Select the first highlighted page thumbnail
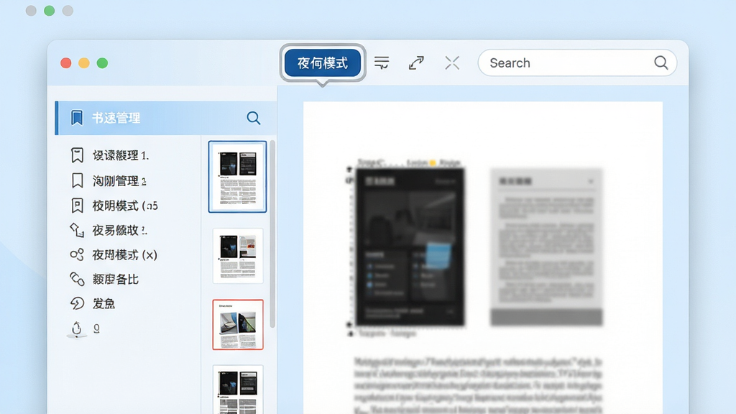The image size is (736, 414). click(237, 177)
